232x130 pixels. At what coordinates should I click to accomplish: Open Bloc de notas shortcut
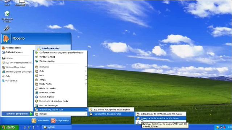10,81
